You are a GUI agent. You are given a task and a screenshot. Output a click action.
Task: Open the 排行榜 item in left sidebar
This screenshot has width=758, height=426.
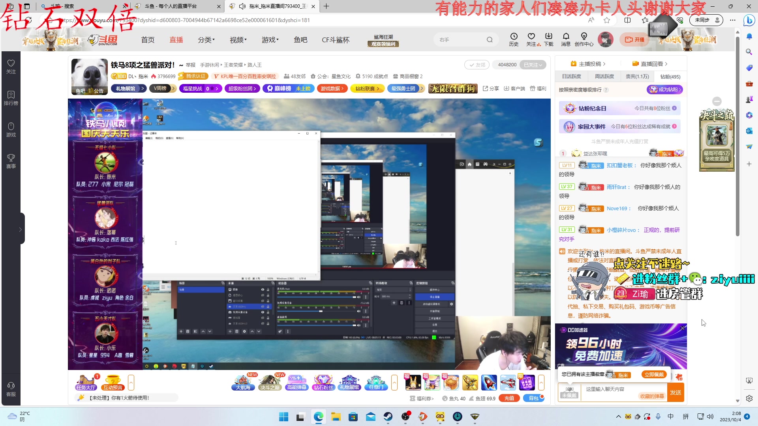[11, 98]
